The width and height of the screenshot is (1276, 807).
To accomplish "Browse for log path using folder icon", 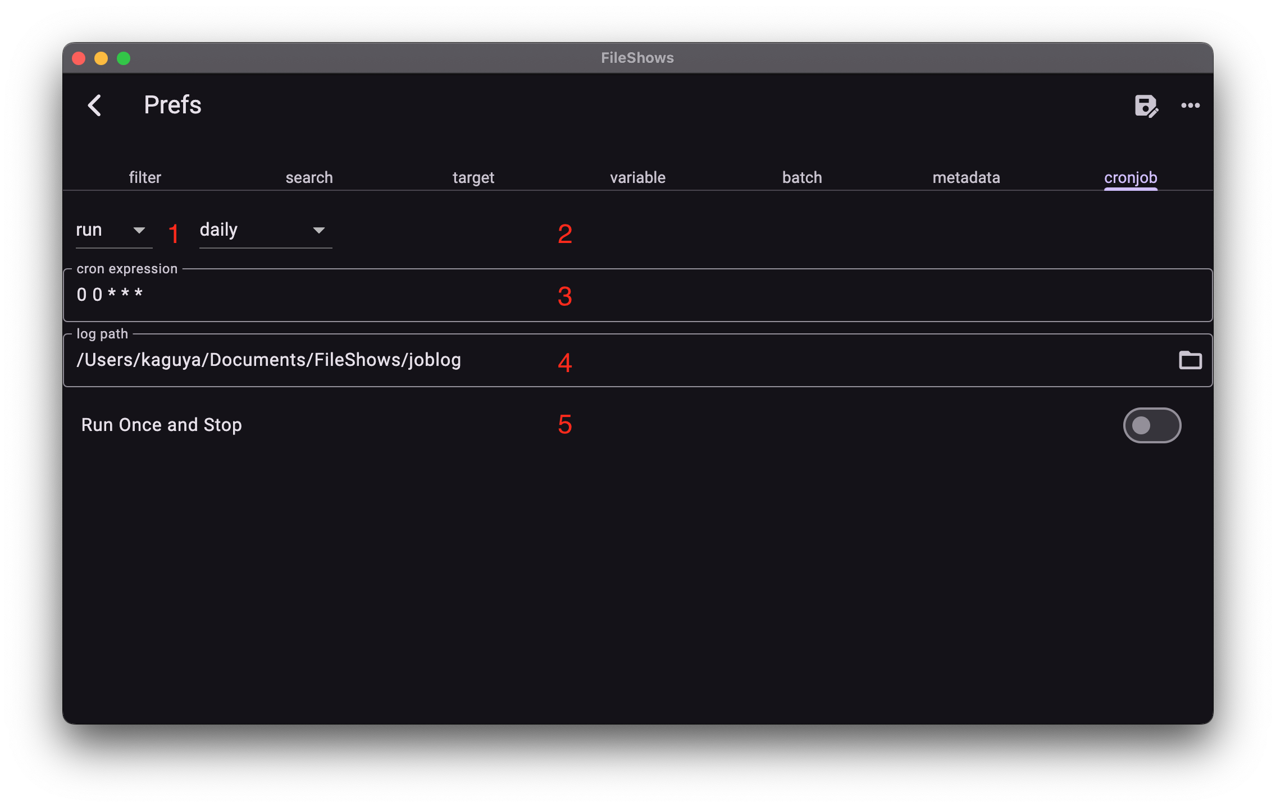I will (1190, 360).
